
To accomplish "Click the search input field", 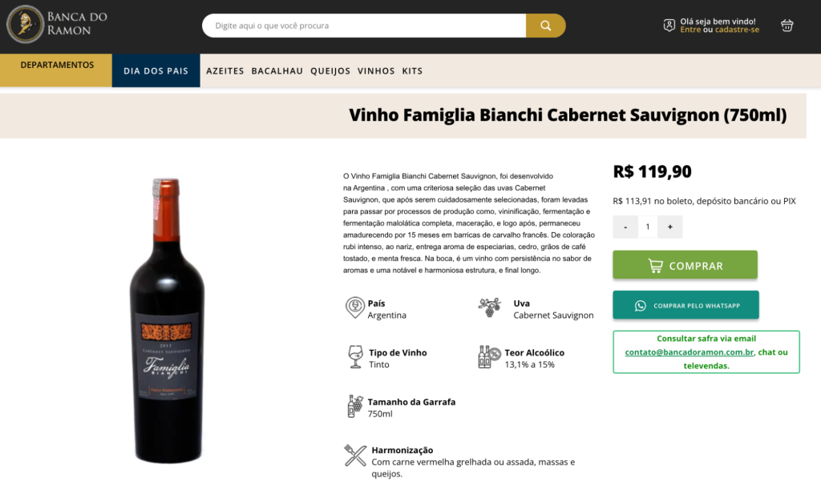I will 364,26.
